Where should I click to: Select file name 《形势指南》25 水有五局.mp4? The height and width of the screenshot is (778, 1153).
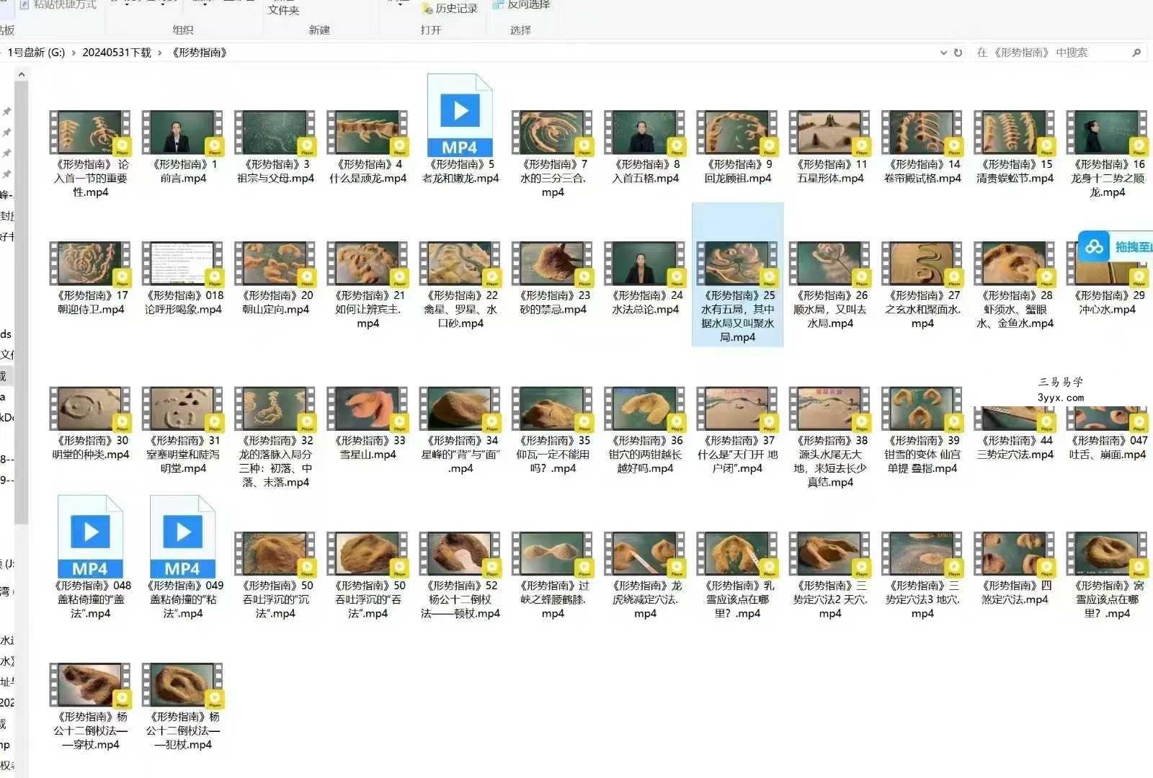pyautogui.click(x=737, y=316)
